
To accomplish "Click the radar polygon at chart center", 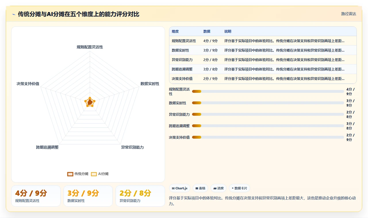I will (x=90, y=102).
